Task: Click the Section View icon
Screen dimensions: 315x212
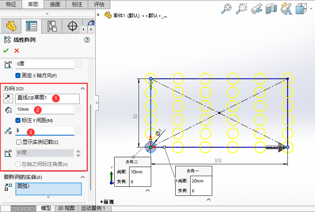Action: click(x=271, y=9)
